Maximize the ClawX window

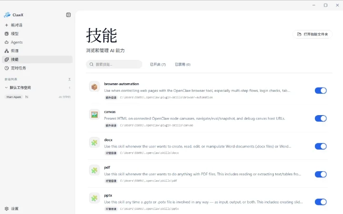tap(325, 5)
